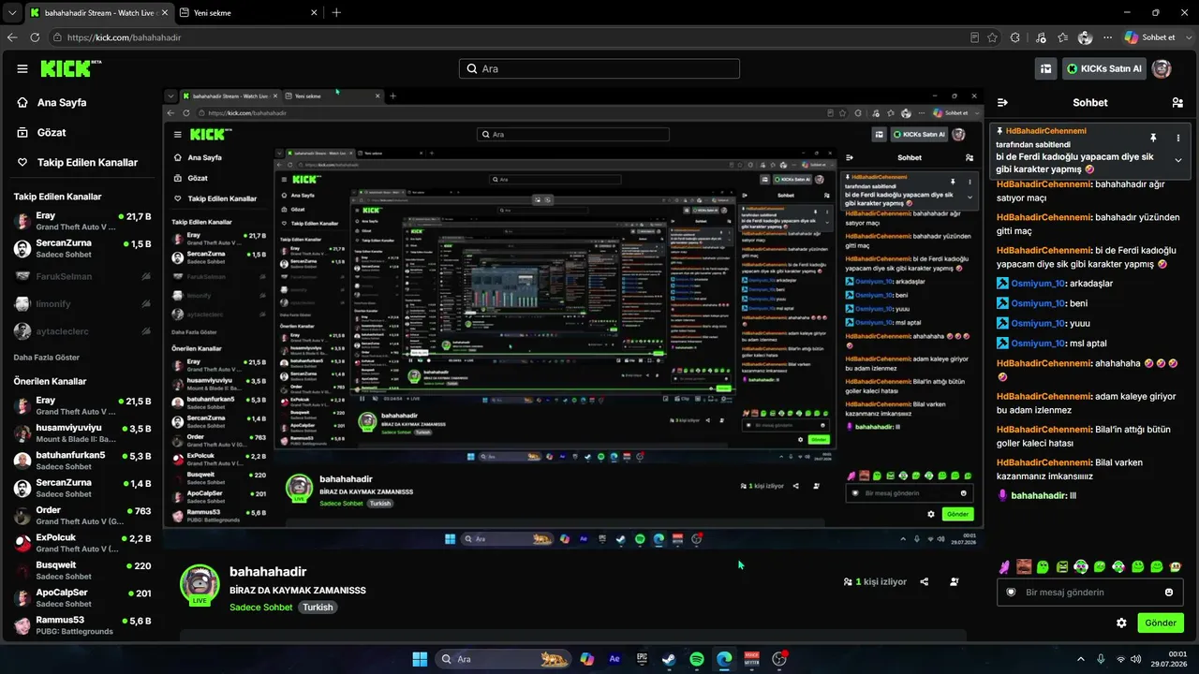Open the Kick gift shop icon
The image size is (1199, 674).
point(1045,68)
